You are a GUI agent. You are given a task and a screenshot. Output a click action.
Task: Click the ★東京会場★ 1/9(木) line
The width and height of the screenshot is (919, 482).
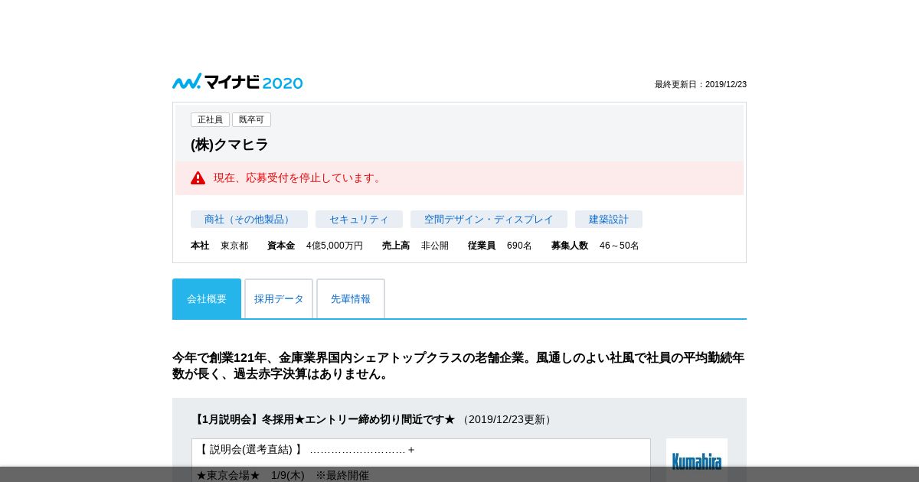point(283,475)
